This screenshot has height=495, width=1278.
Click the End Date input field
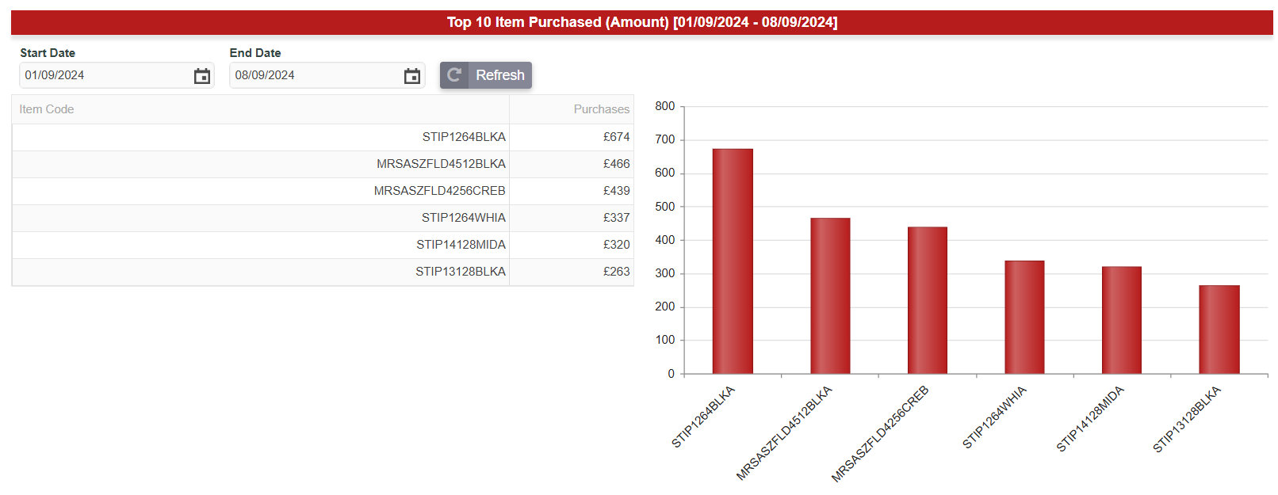[313, 75]
